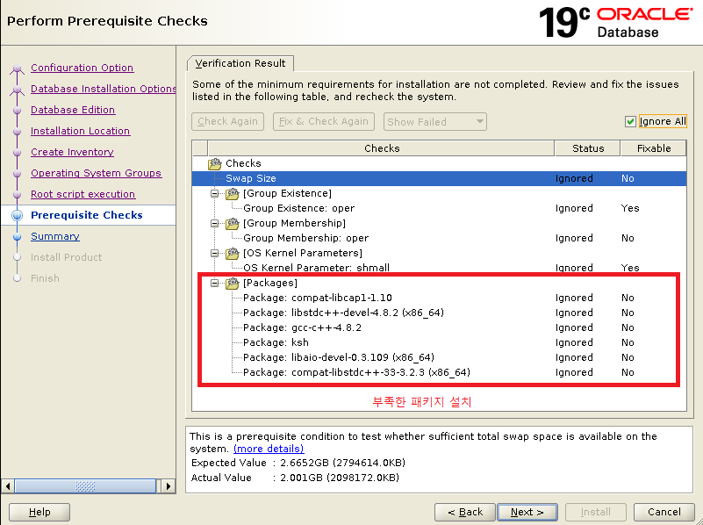Go to Summary step

(x=55, y=236)
